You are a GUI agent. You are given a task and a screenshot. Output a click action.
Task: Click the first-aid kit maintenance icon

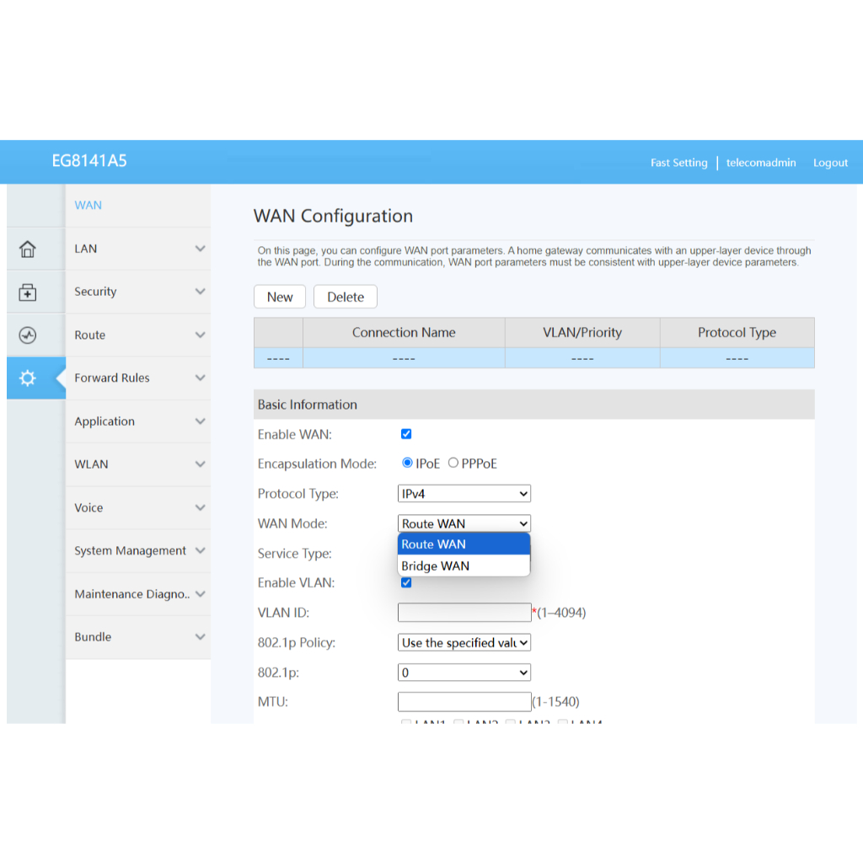pyautogui.click(x=28, y=292)
